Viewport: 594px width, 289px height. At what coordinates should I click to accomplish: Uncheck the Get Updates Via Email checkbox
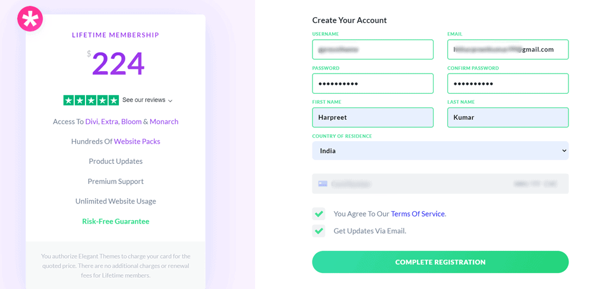[318, 231]
